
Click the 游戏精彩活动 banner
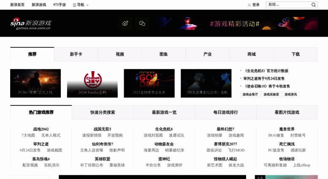[235, 23]
